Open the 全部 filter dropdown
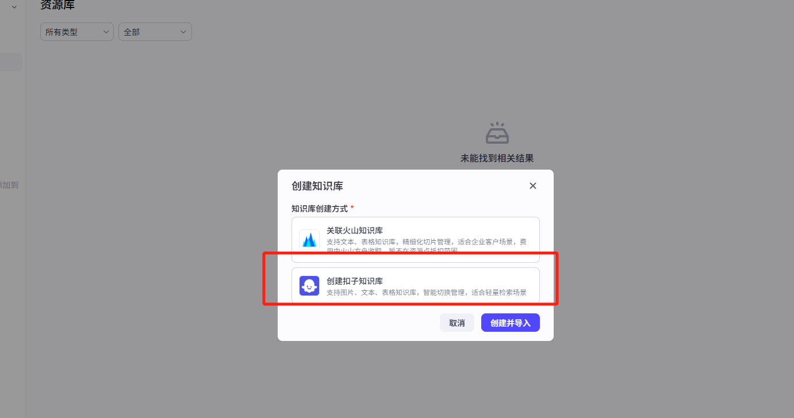This screenshot has width=794, height=418. pos(155,32)
